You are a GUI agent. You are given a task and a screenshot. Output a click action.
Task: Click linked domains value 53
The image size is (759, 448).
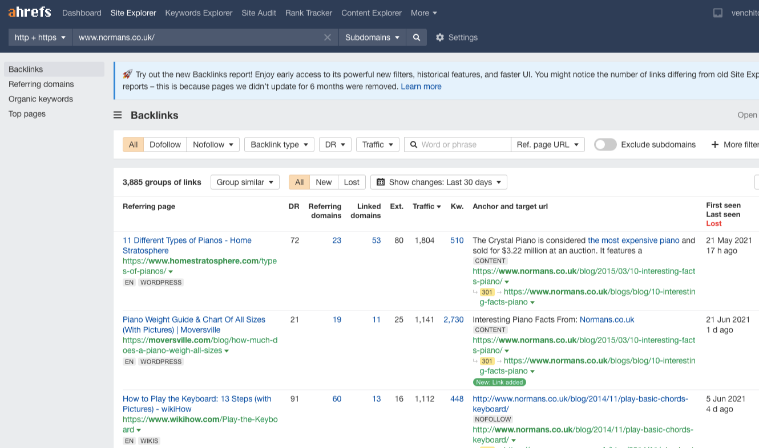click(377, 241)
